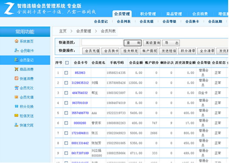Check the box for card 0617307189
The height and width of the screenshot is (163, 229).
[66, 153]
